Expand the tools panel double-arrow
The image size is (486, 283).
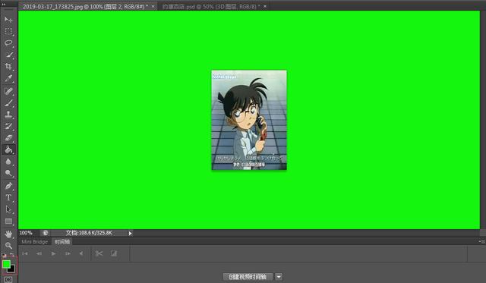pyautogui.click(x=4, y=5)
